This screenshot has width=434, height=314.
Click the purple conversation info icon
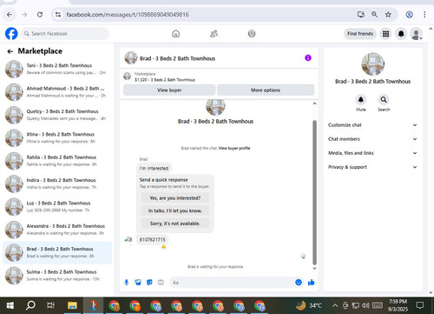coord(308,58)
